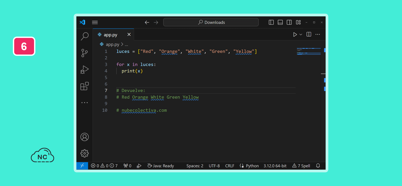
Task: Change the file encoding UTF-8
Action: [214, 166]
